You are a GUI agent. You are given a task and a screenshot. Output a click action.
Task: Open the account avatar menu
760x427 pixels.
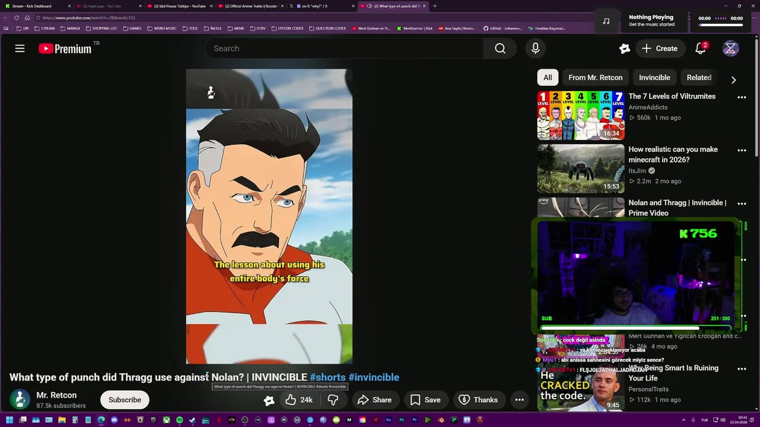[730, 49]
